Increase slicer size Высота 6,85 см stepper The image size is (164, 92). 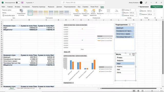[154, 10]
